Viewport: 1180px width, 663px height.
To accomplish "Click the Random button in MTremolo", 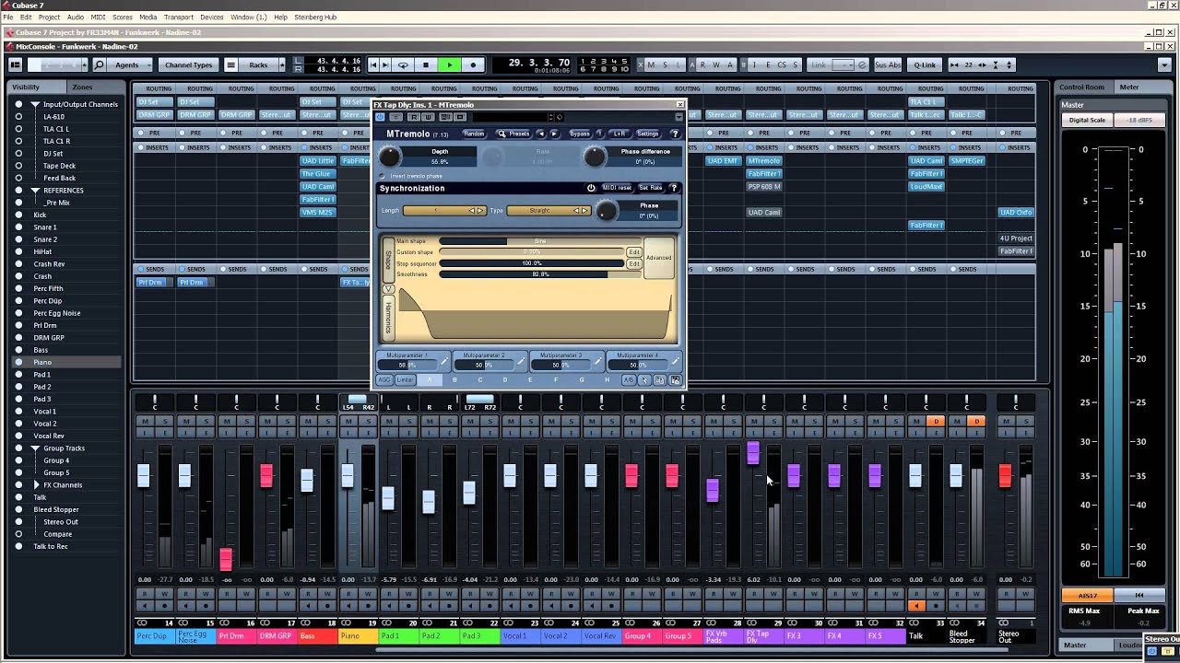I will [474, 134].
